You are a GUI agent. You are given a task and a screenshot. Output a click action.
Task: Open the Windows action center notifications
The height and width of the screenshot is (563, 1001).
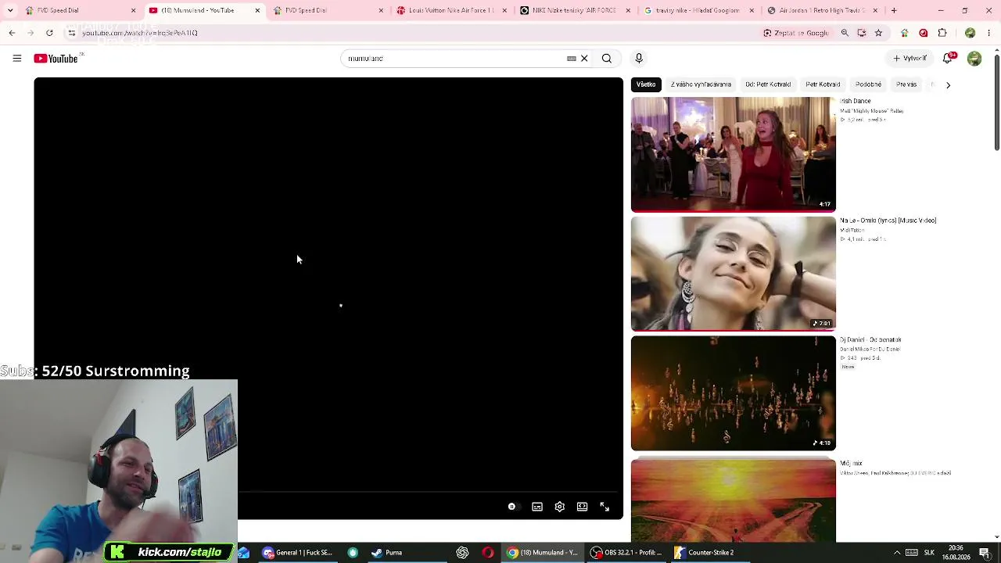(x=985, y=553)
